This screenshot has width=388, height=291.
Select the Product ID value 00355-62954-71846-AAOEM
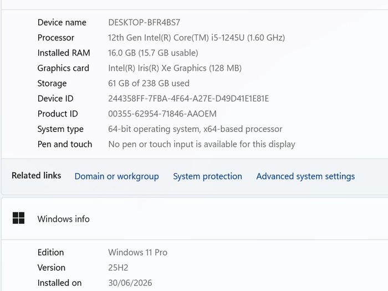162,114
